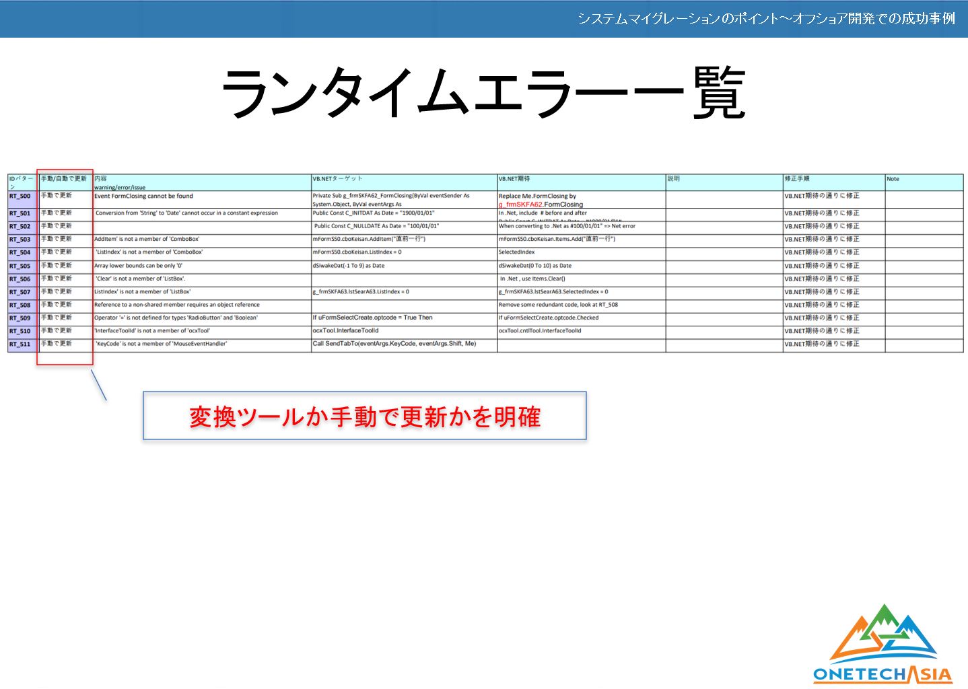Select 'Event FormClosing cannot be found' cell
Screen dimensions: 968x689
point(202,199)
